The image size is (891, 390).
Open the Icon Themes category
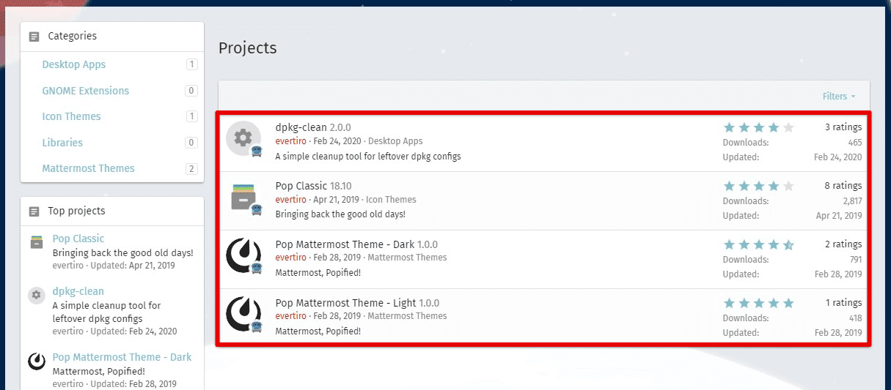tap(71, 116)
